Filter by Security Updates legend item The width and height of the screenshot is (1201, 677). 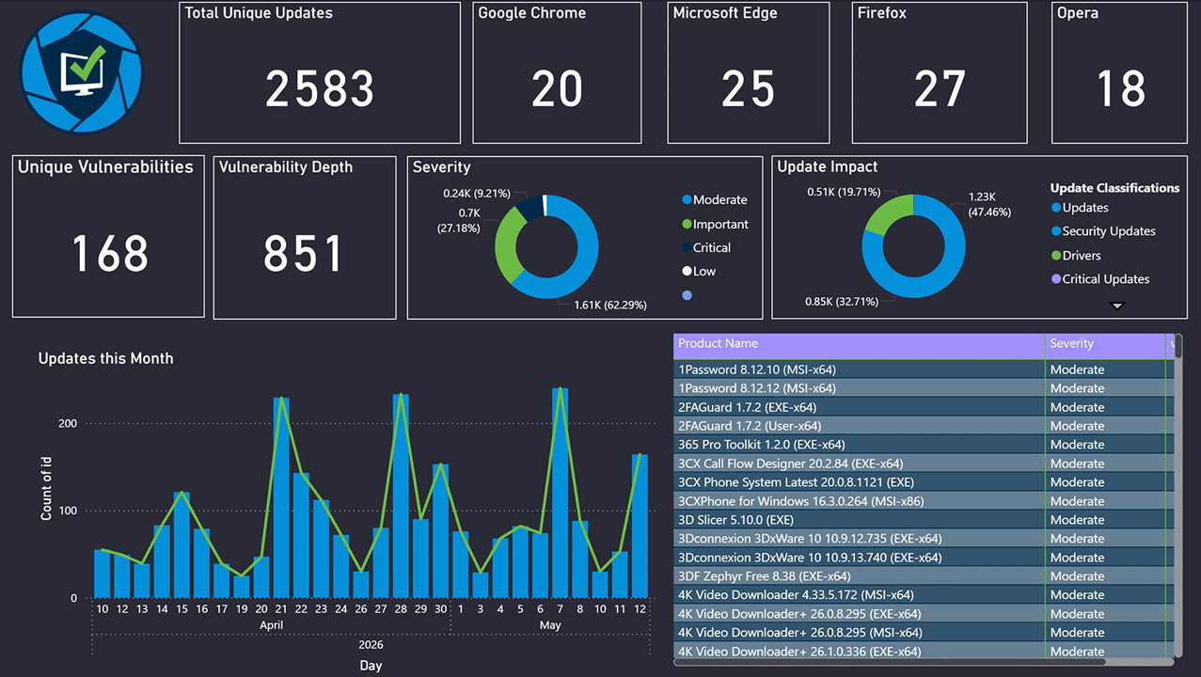coord(1103,231)
